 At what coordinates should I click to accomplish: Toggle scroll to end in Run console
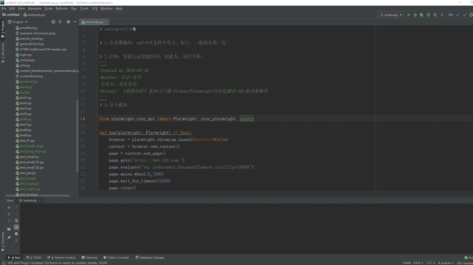pos(16,227)
